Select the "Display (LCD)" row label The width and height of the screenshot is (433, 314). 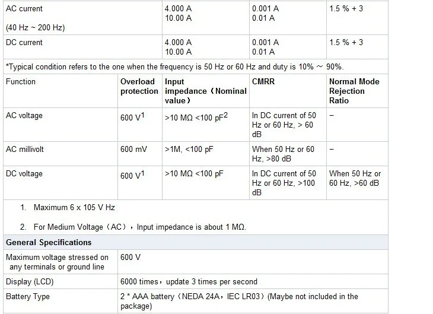pos(28,281)
